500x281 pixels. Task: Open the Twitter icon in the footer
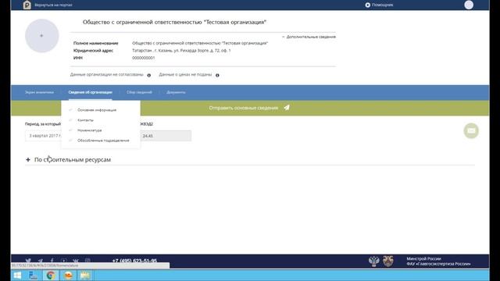coord(28,261)
